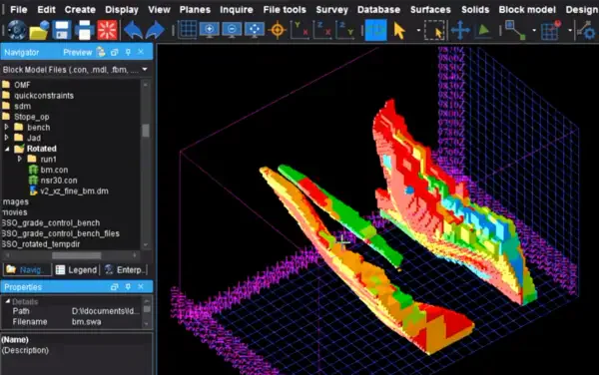
Task: Click the Surpac application logo button
Action: pos(16,30)
